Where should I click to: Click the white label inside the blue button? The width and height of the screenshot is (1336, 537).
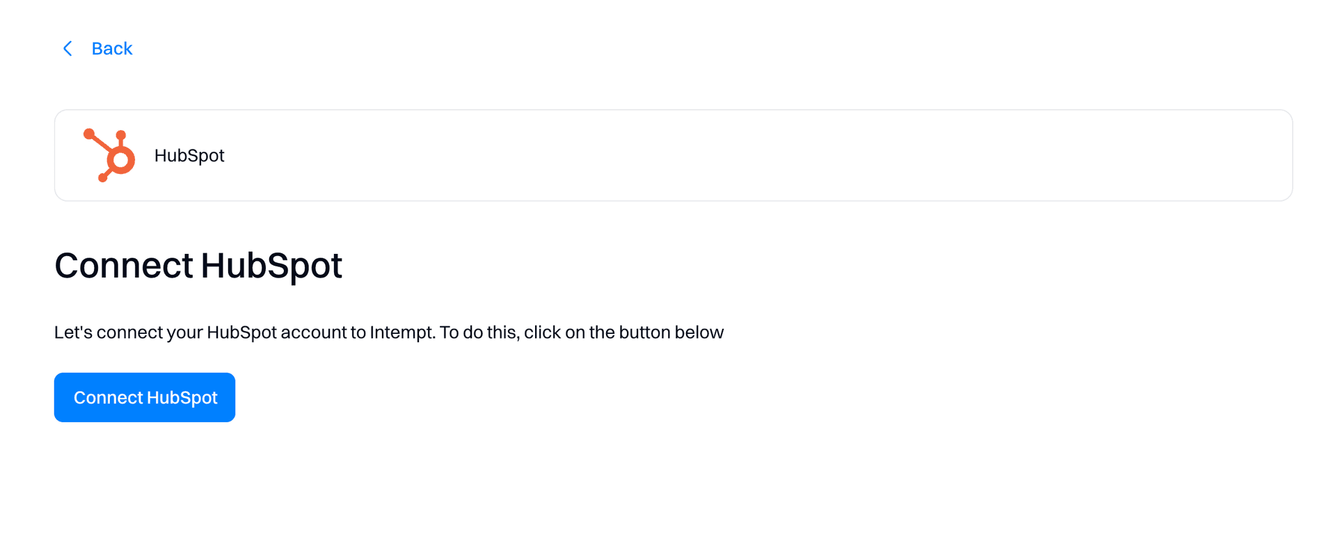pyautogui.click(x=145, y=397)
